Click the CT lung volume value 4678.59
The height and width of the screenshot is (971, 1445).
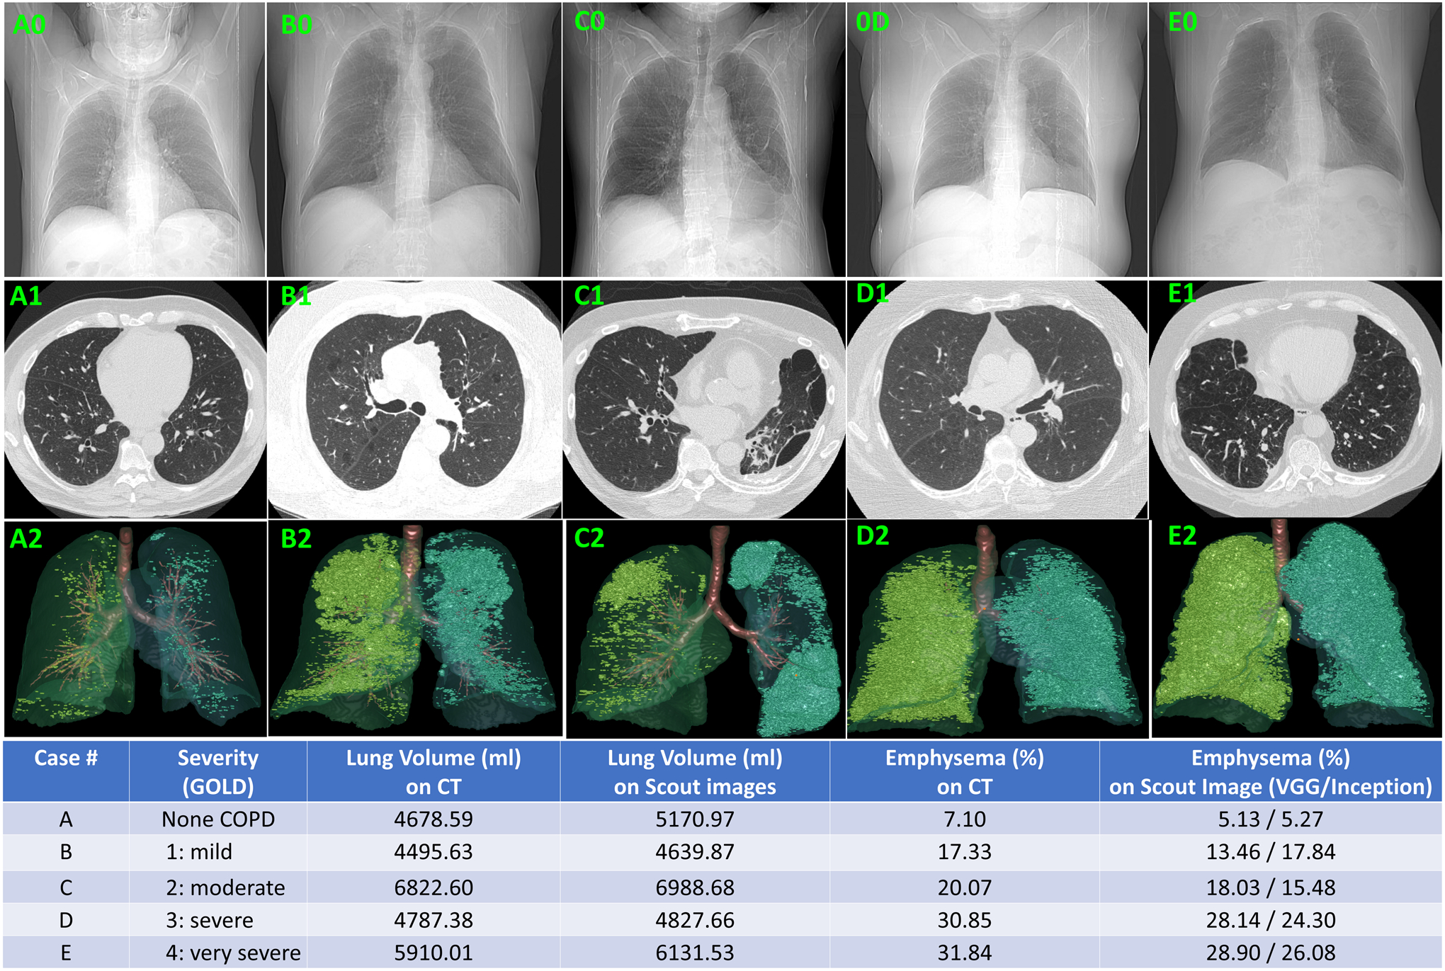[x=433, y=819]
